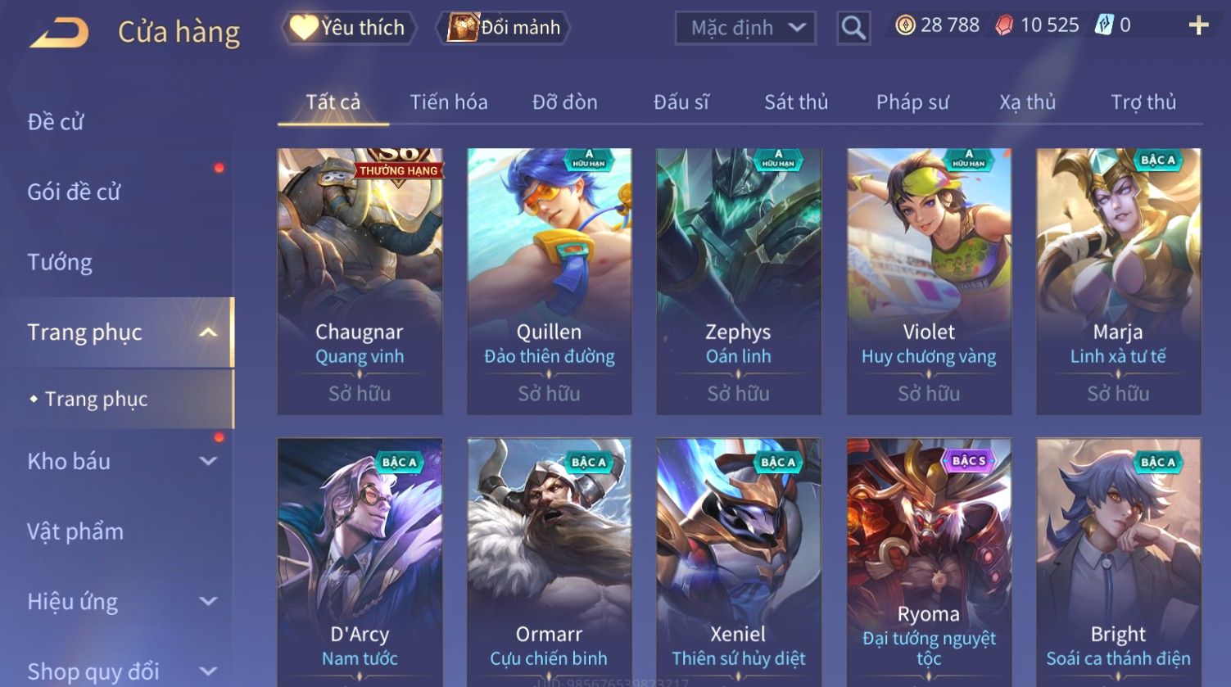
Task: Click the gold coin balance icon
Action: click(x=905, y=26)
